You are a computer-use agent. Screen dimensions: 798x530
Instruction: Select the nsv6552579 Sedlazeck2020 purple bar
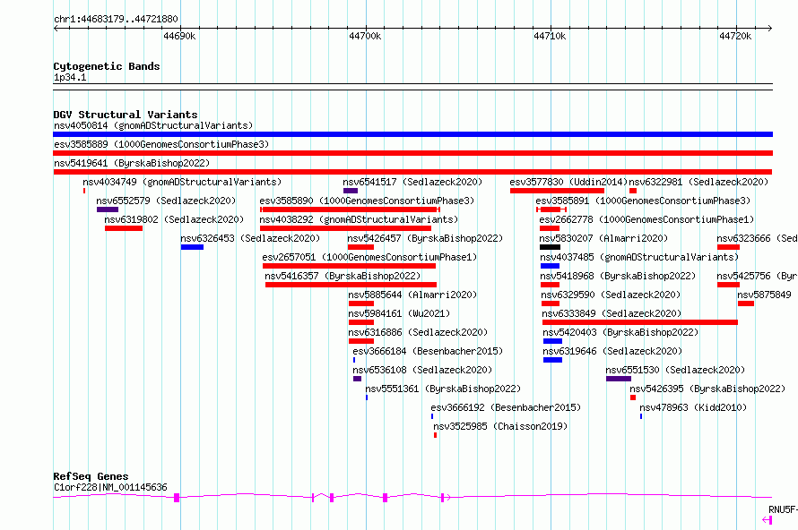click(108, 209)
